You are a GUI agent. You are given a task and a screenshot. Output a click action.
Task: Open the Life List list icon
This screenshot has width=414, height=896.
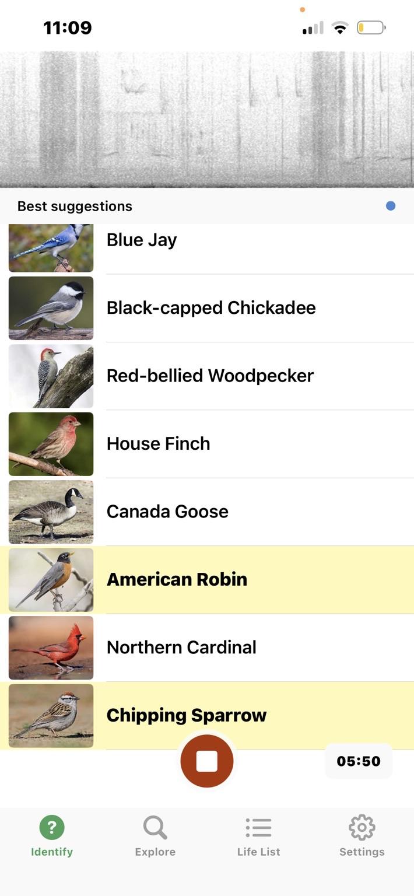[x=258, y=827]
